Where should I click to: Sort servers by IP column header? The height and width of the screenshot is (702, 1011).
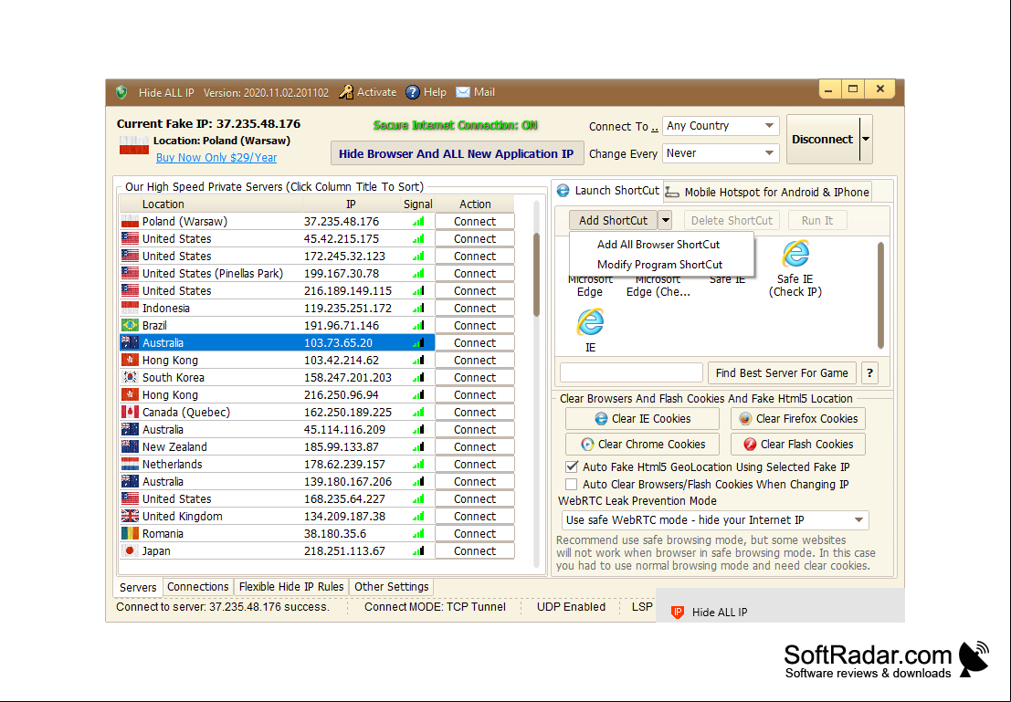click(351, 204)
